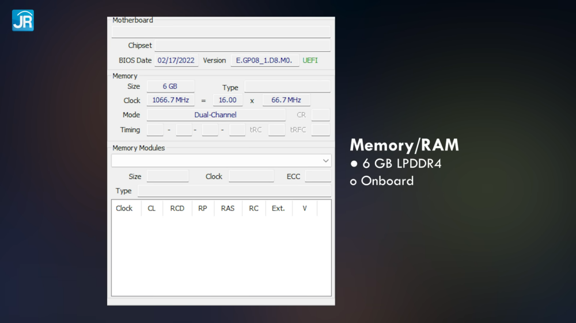Click the empty CR field
The width and height of the screenshot is (576, 323).
(320, 115)
